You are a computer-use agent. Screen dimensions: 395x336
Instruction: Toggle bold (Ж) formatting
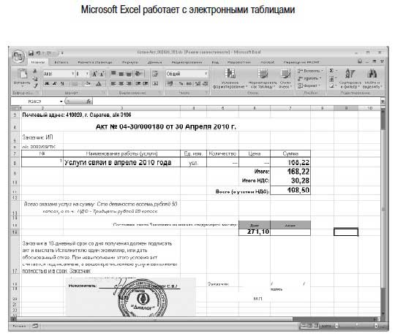[x=47, y=83]
